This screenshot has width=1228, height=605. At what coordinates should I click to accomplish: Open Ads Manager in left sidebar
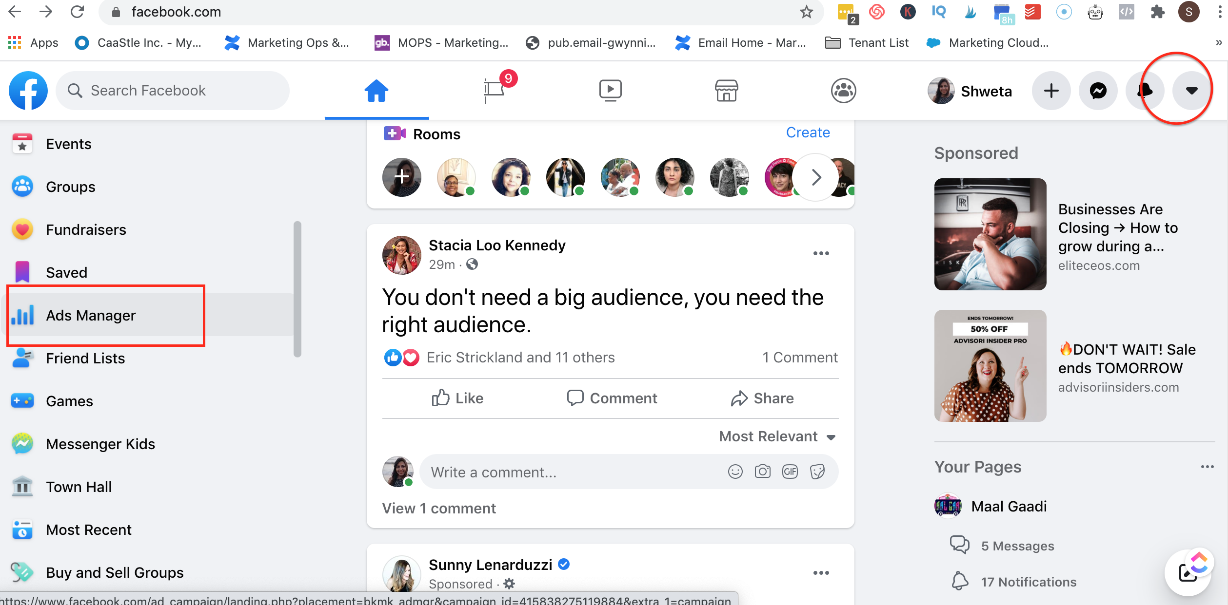click(91, 315)
